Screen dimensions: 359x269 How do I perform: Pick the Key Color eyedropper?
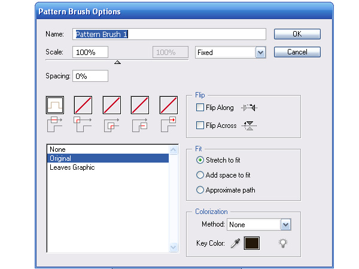click(235, 243)
